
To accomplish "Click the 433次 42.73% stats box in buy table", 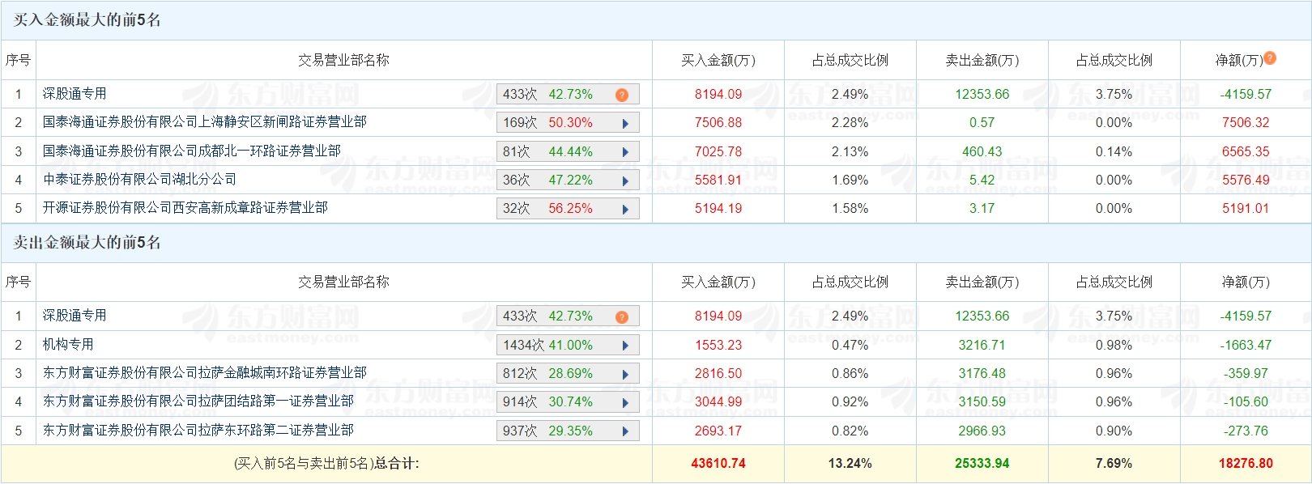I will click(568, 95).
